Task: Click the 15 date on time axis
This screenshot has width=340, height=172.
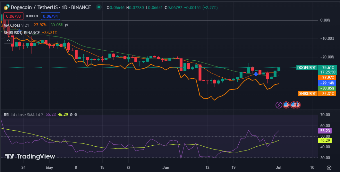Action: pos(102,167)
